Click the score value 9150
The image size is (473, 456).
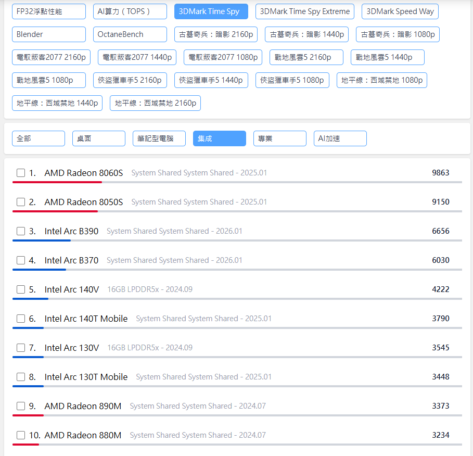(x=440, y=202)
